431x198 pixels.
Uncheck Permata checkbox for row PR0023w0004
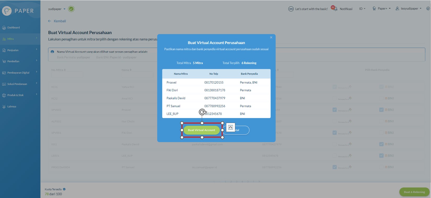[335, 167]
